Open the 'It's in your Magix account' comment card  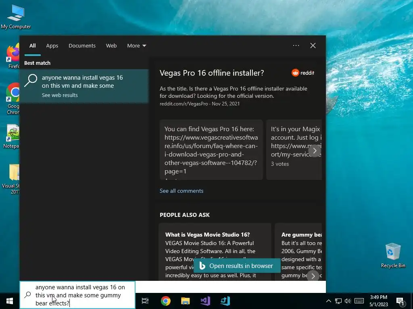pyautogui.click(x=294, y=150)
